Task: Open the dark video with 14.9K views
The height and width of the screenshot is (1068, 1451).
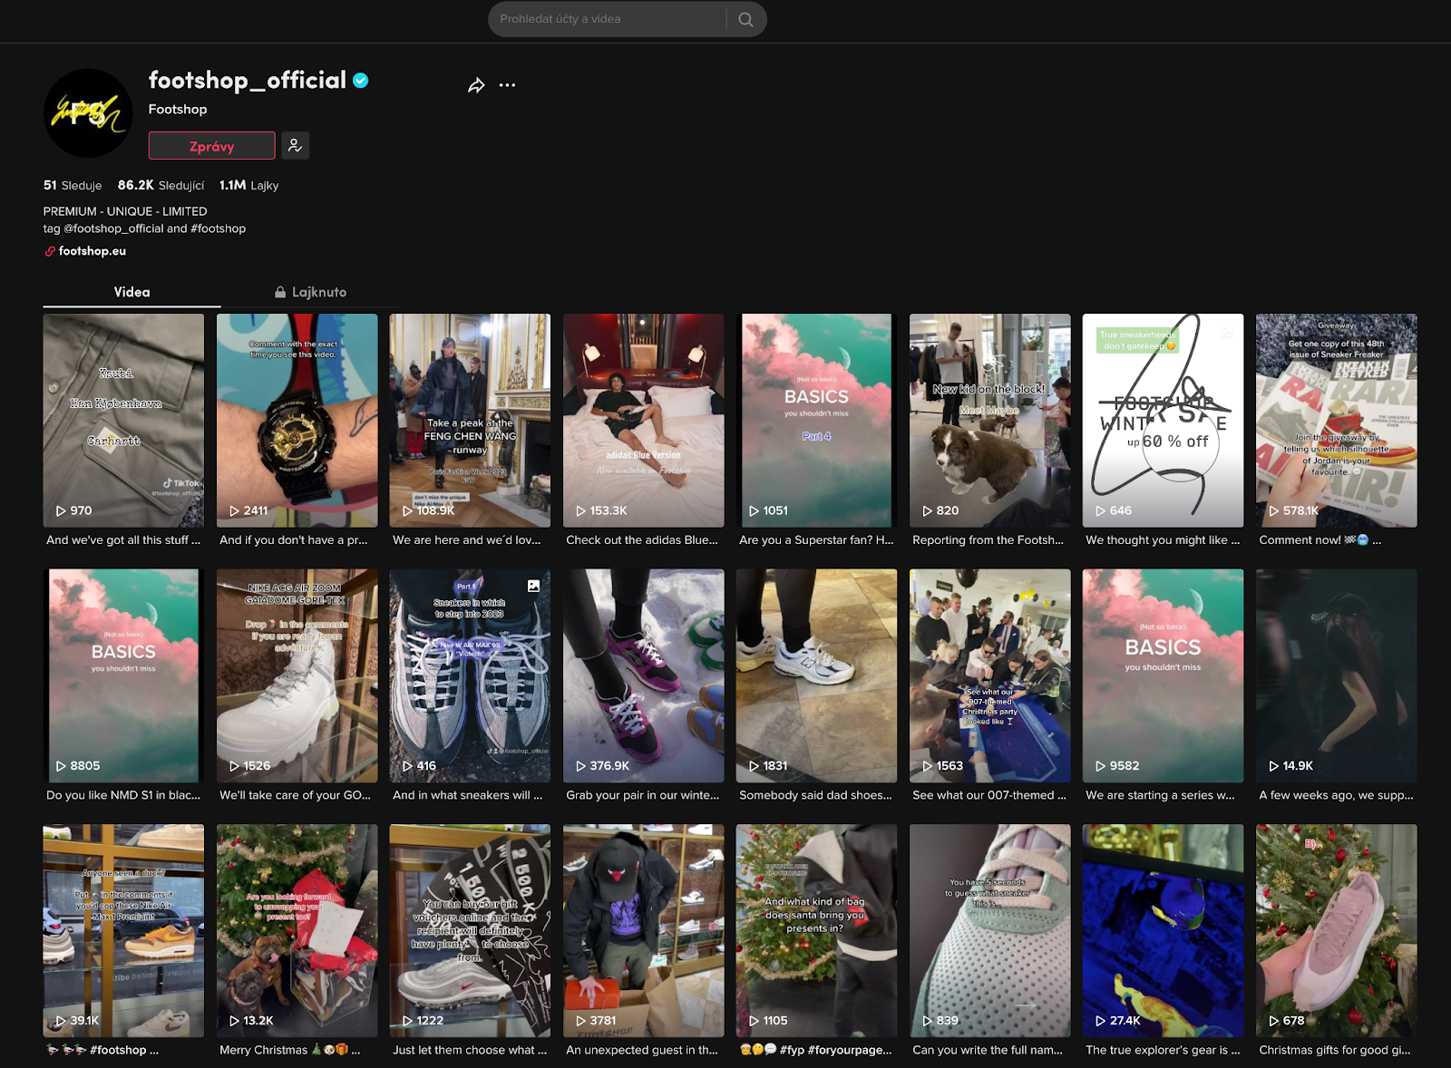Action: [x=1336, y=675]
